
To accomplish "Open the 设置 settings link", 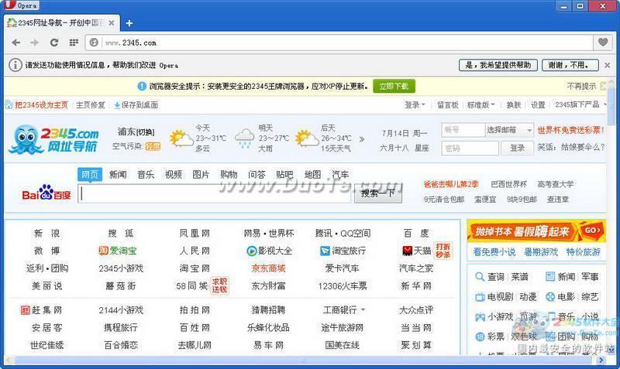I will click(x=538, y=104).
